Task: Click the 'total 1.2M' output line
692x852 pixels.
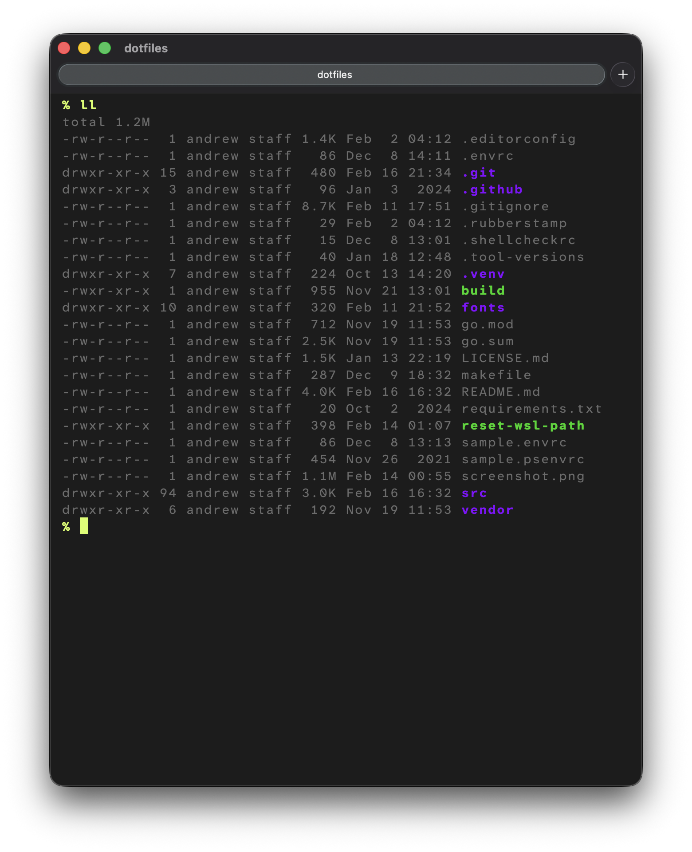Action: (106, 122)
